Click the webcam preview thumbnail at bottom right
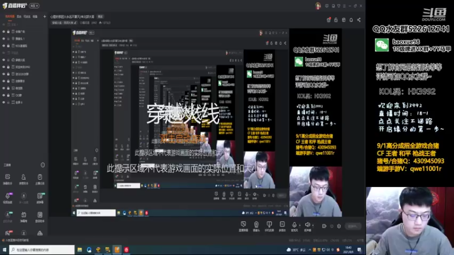This screenshot has height=255, width=454. click(410, 221)
